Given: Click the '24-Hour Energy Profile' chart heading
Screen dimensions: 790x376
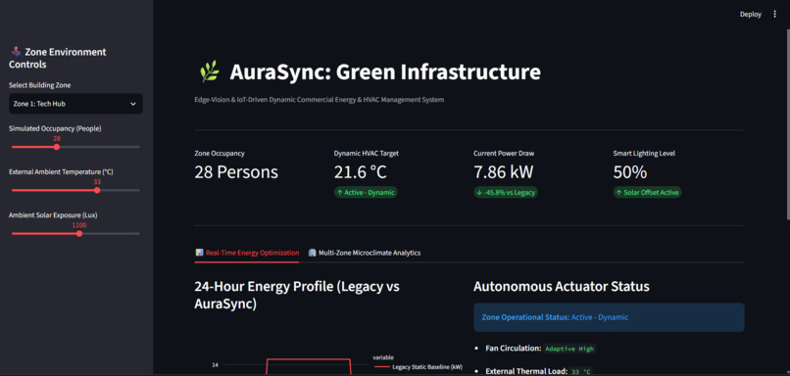Looking at the screenshot, I should pyautogui.click(x=297, y=295).
